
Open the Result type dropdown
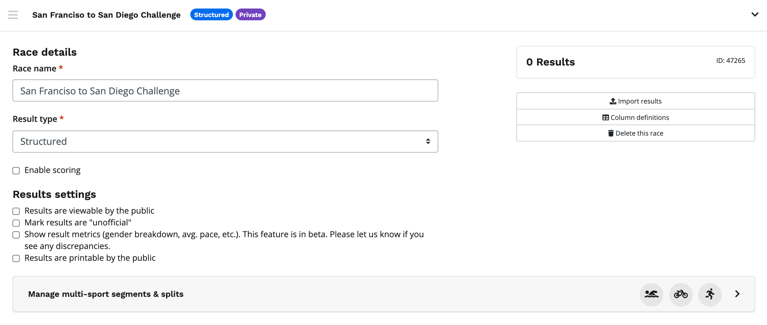[225, 142]
